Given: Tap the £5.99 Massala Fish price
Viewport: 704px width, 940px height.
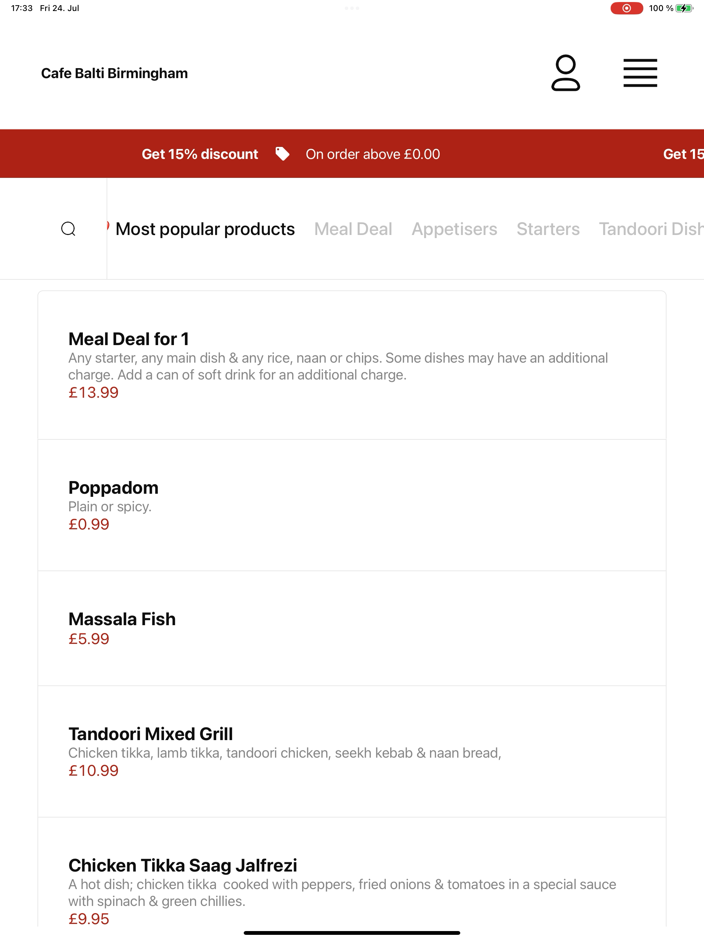Looking at the screenshot, I should 89,639.
